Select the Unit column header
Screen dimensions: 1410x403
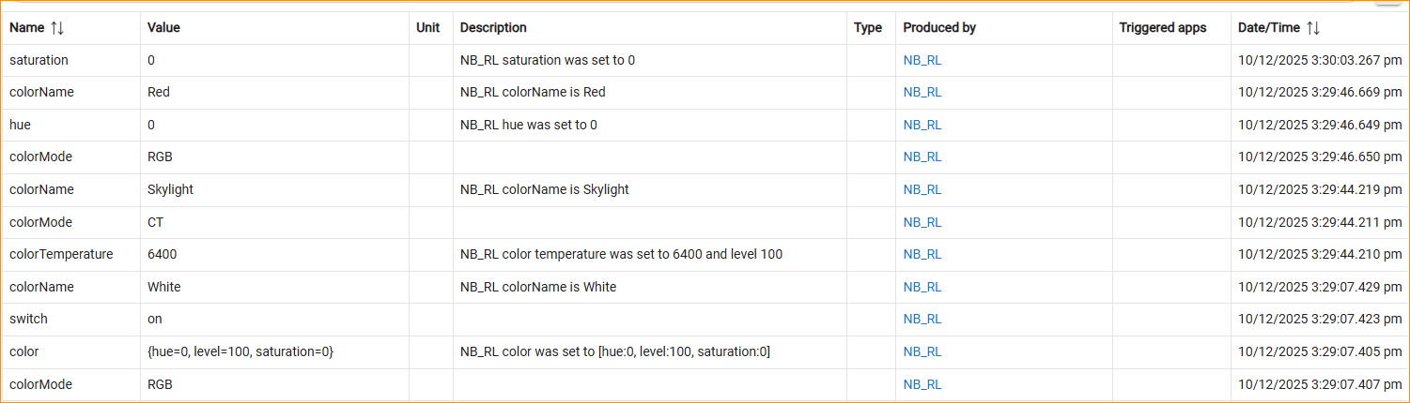click(427, 28)
